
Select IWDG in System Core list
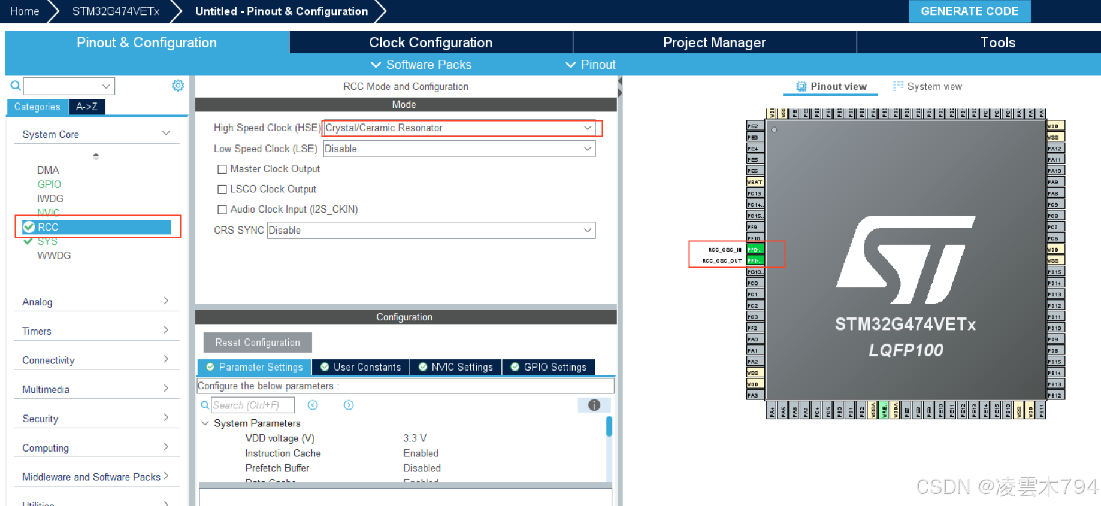click(50, 199)
